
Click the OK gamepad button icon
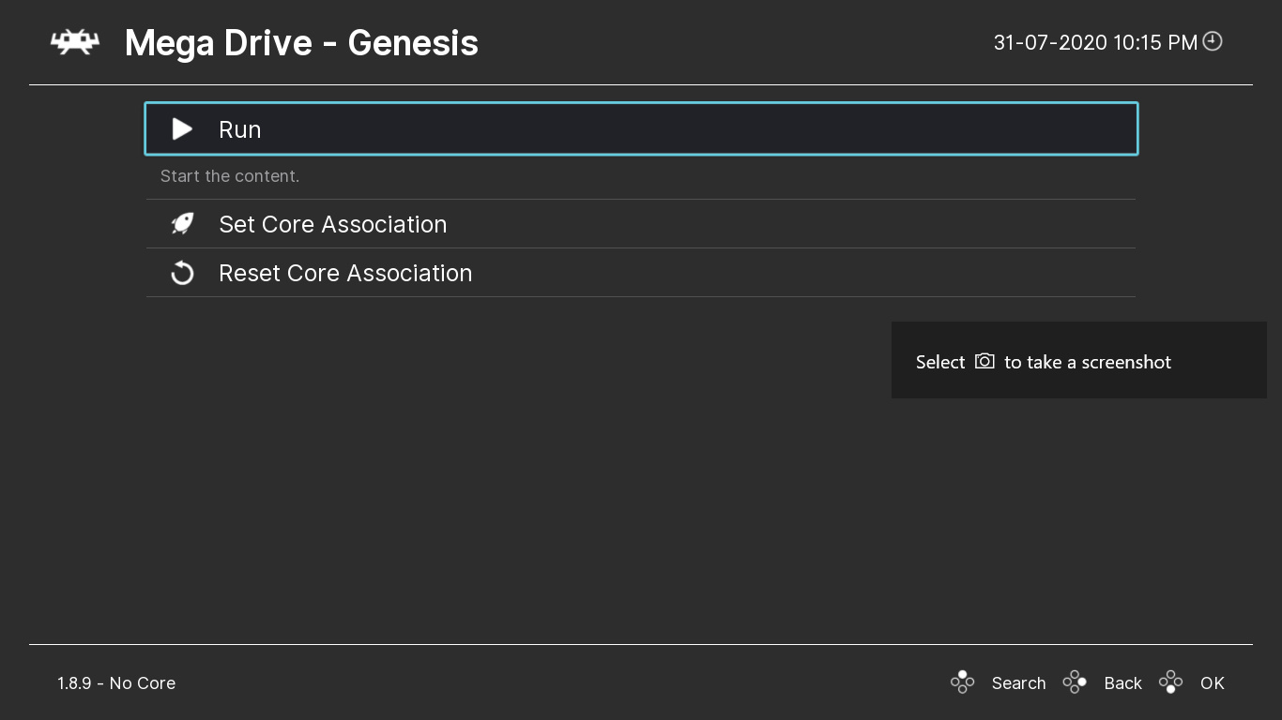pyautogui.click(x=1170, y=682)
